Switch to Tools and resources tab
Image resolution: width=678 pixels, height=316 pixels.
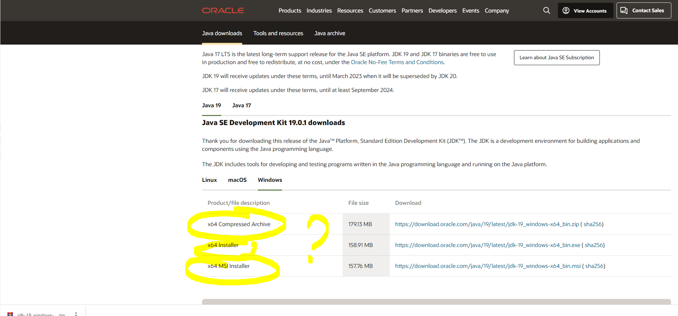coord(278,33)
